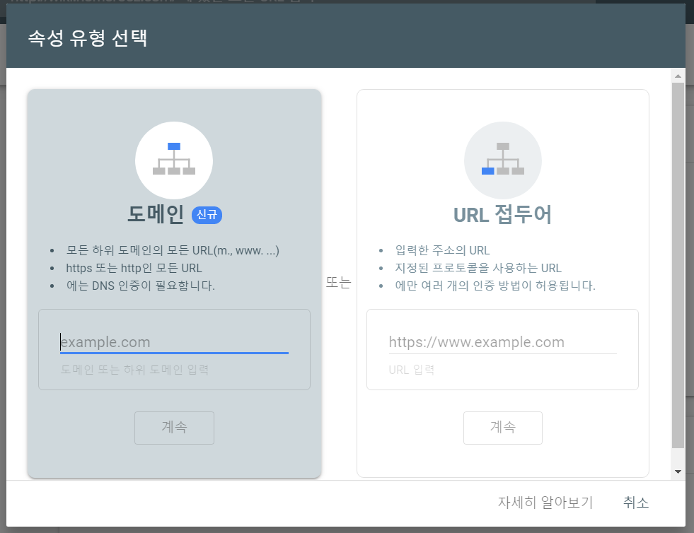Click the scrollbar up arrow
The width and height of the screenshot is (694, 533).
(678, 76)
